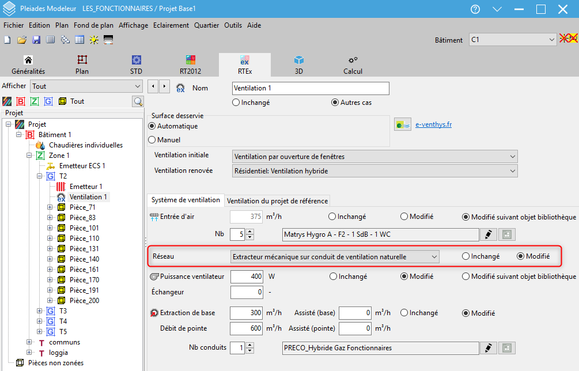Click the magnifier search icon in project panel
Image resolution: width=579 pixels, height=371 pixels.
click(138, 101)
